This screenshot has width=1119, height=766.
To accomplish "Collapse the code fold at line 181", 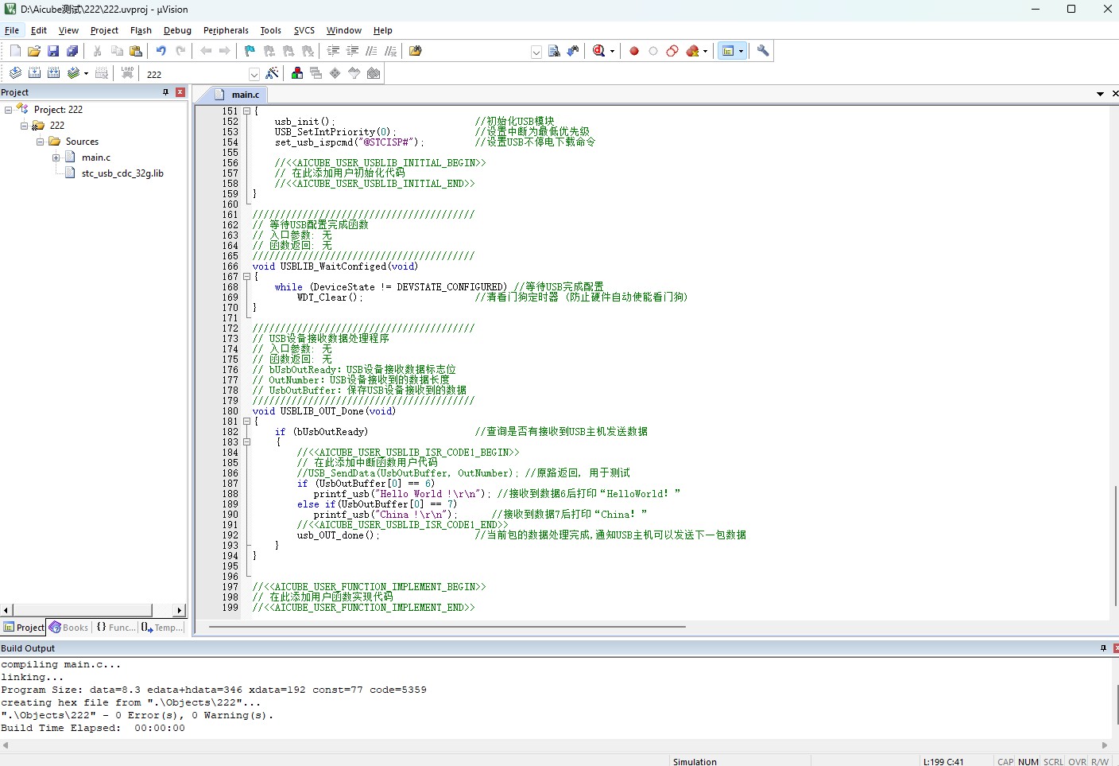I will tap(246, 422).
